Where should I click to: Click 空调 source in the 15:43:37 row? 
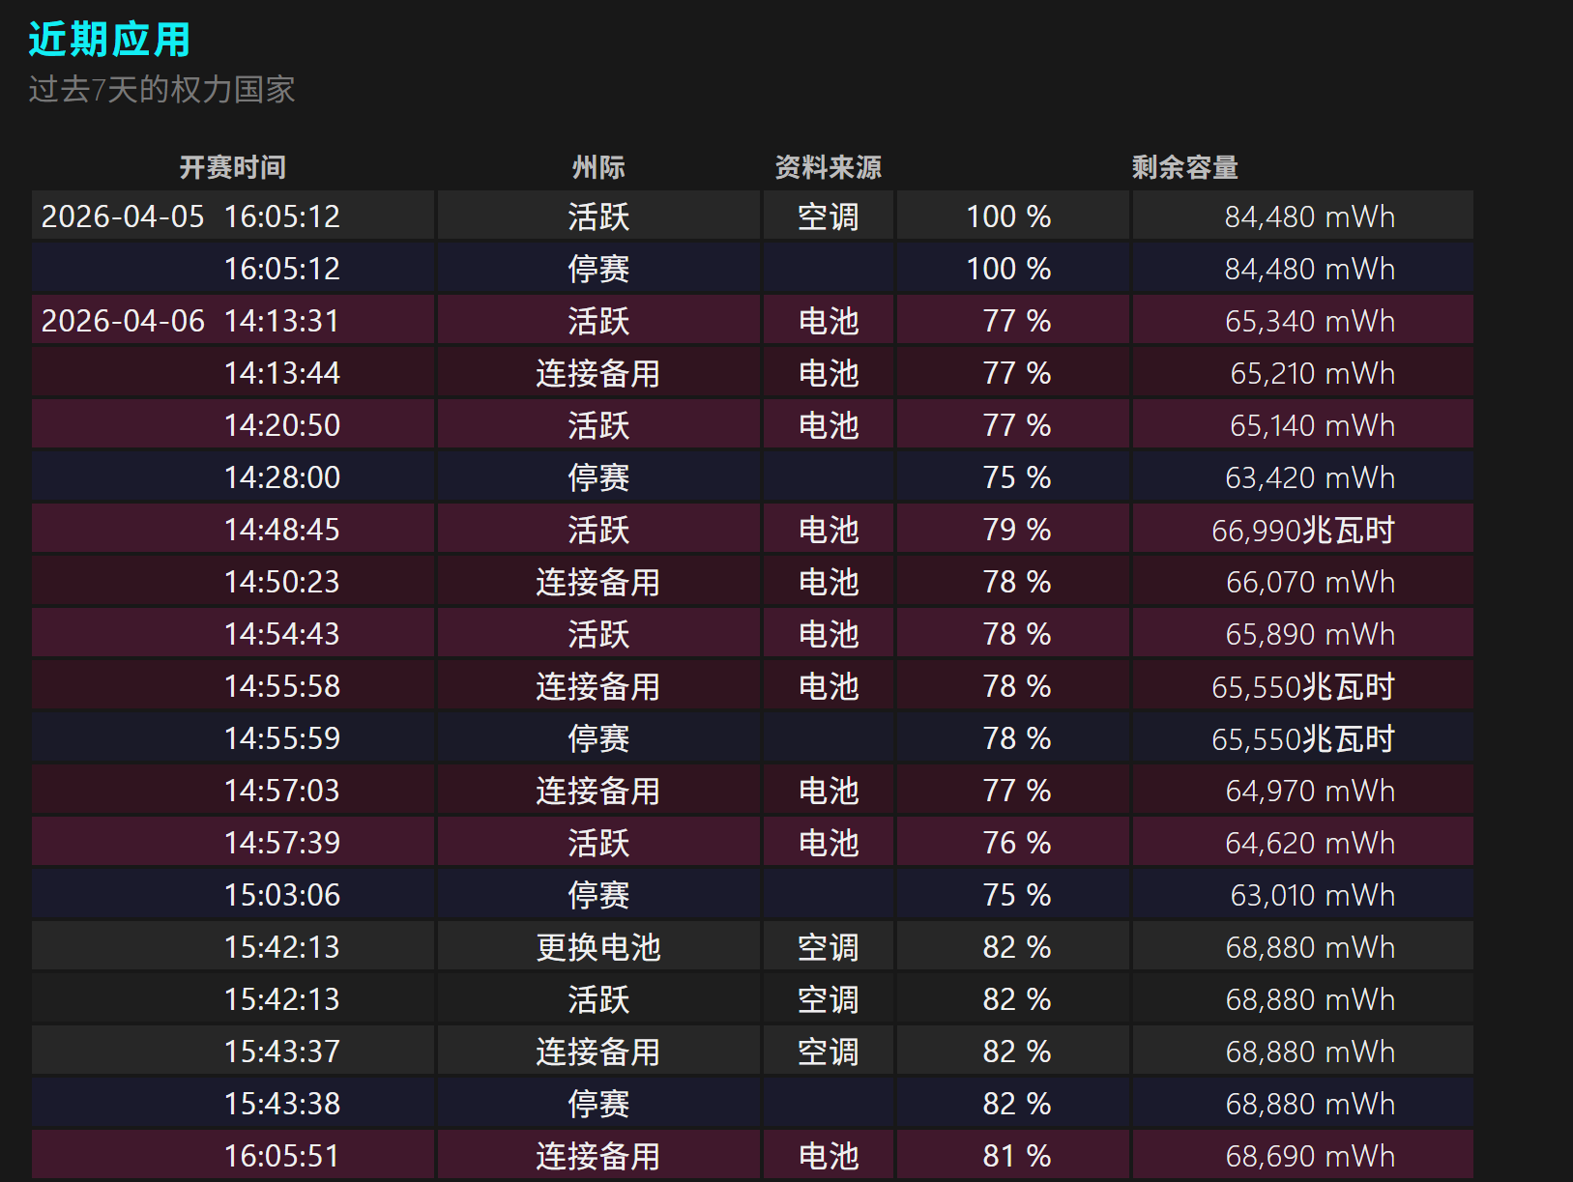click(x=829, y=1052)
